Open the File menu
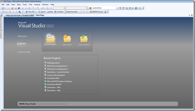 tap(3, 5)
